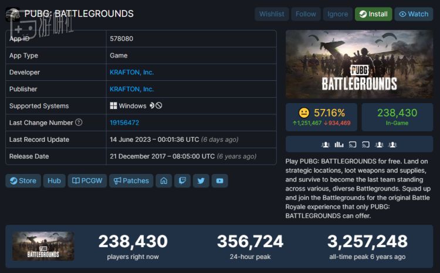Screen dimensions: 440x273
Task: Click the Ignore button
Action: (337, 14)
